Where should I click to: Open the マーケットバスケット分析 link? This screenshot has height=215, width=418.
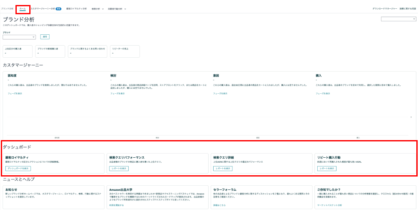(329, 205)
